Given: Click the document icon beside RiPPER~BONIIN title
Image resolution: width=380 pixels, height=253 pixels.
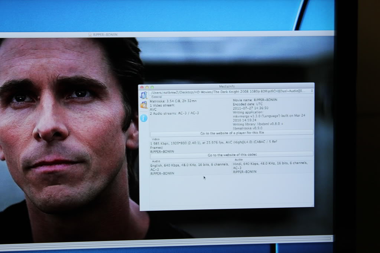Looking at the screenshot, I should point(90,35).
